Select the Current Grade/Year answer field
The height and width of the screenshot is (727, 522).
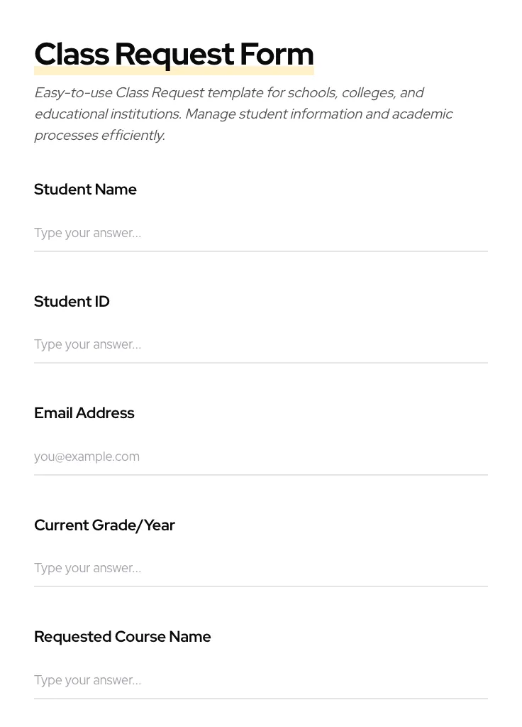point(260,568)
